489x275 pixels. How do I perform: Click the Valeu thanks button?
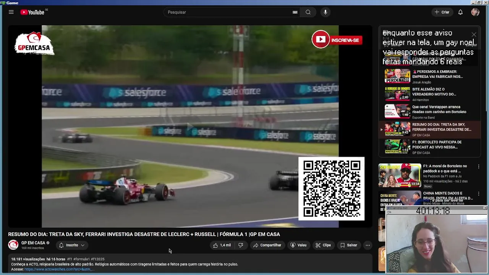298,245
